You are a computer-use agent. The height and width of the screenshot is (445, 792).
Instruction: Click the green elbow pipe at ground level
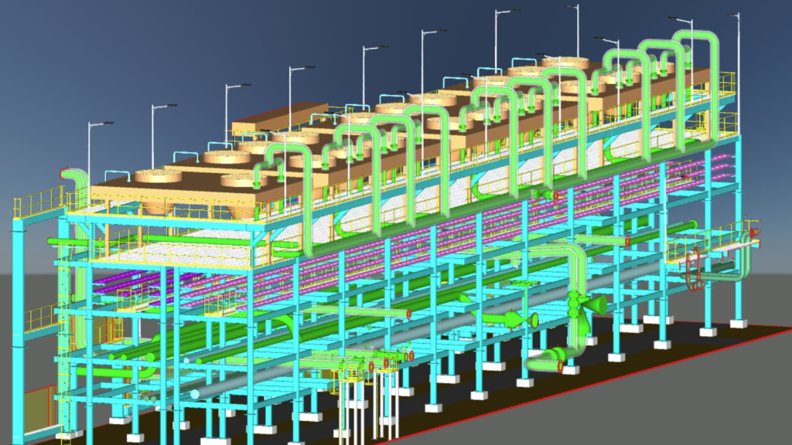(x=544, y=359)
